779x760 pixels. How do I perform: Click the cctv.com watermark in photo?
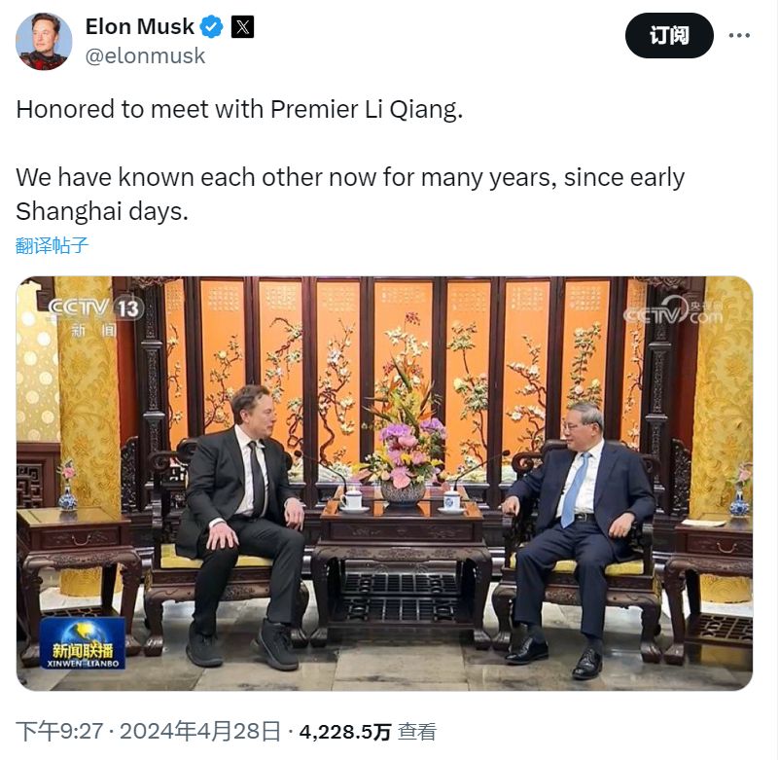click(673, 311)
